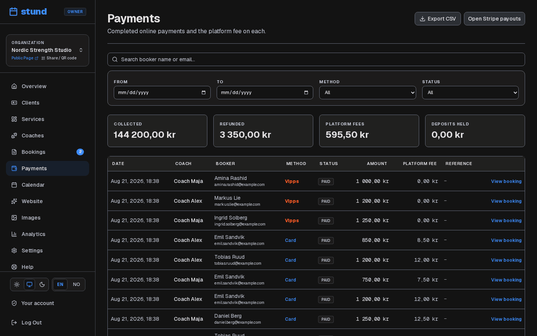
Task: Go to Clients page
Action: 47,103
